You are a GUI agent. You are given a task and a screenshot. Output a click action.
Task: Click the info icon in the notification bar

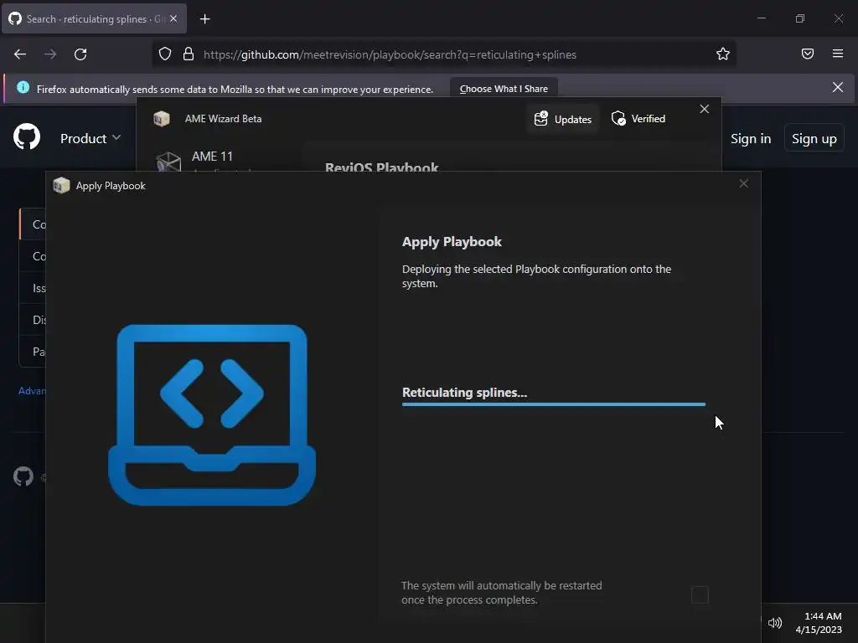[23, 87]
